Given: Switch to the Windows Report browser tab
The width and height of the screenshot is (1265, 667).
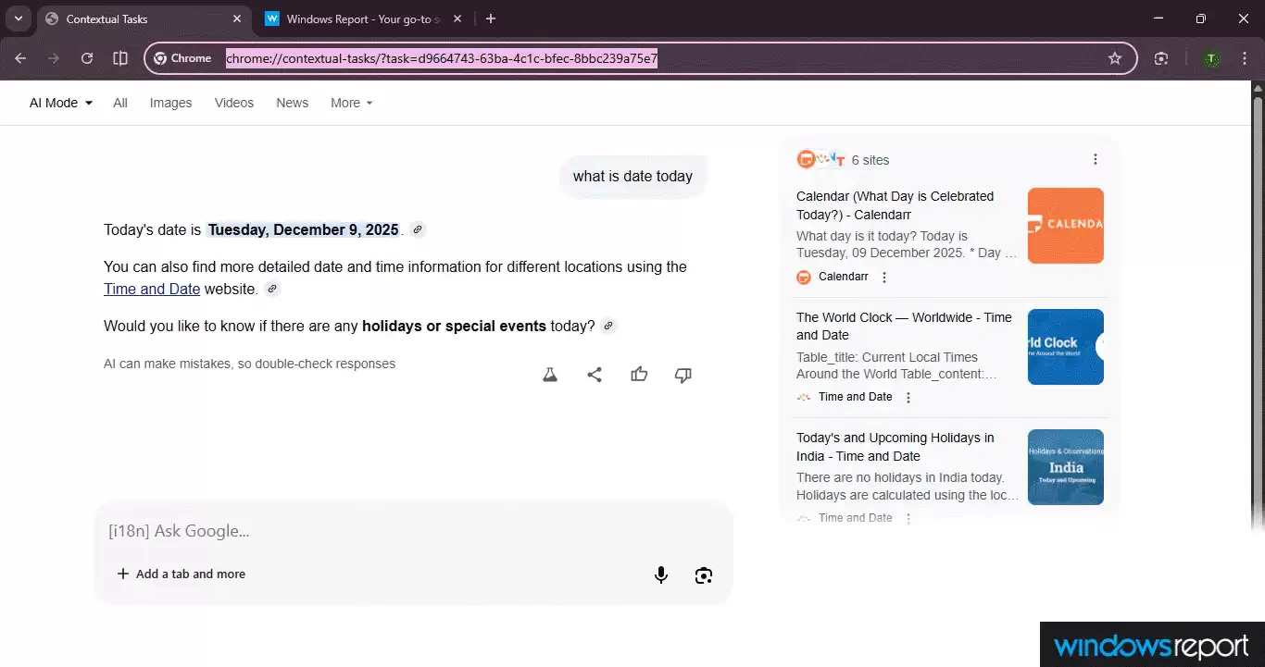Looking at the screenshot, I should [x=355, y=19].
